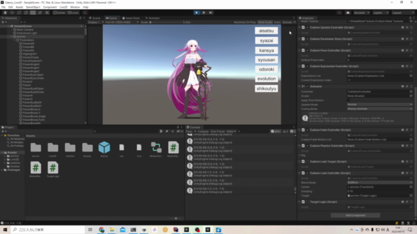Select the MotionController animator asset
Screen dimensions: 417x234
tap(156, 149)
